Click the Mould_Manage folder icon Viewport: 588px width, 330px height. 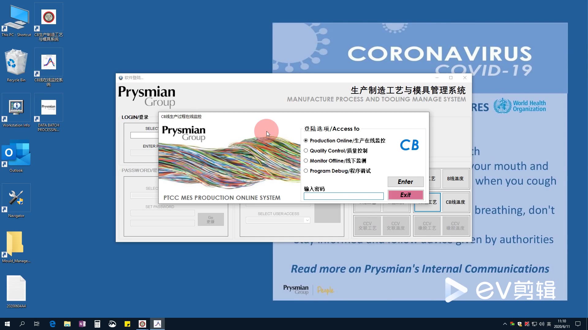[x=16, y=246]
